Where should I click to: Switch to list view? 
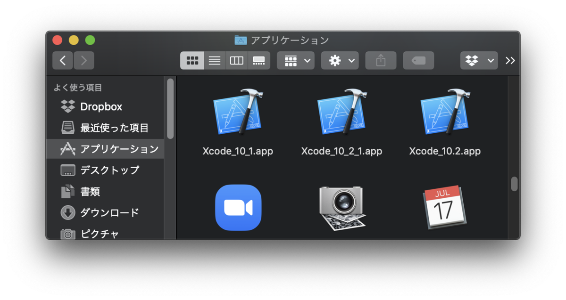[x=215, y=60]
